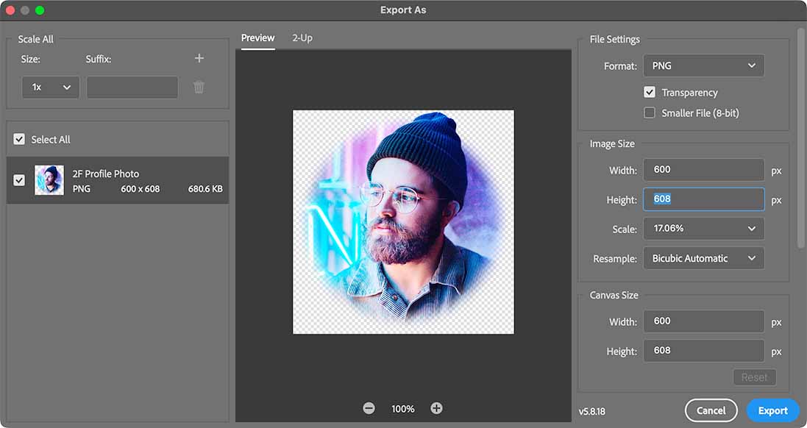Disable the Transparency option
Viewport: 807px width, 428px height.
point(650,92)
